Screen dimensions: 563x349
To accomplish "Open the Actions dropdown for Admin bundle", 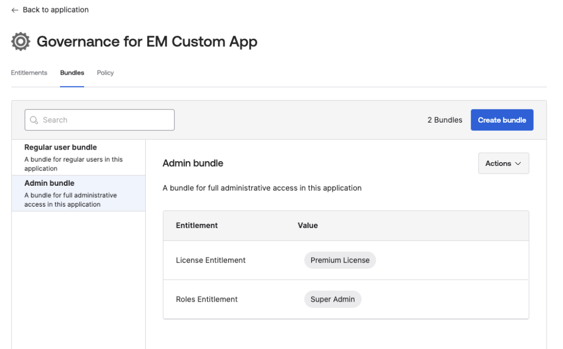I will 503,163.
